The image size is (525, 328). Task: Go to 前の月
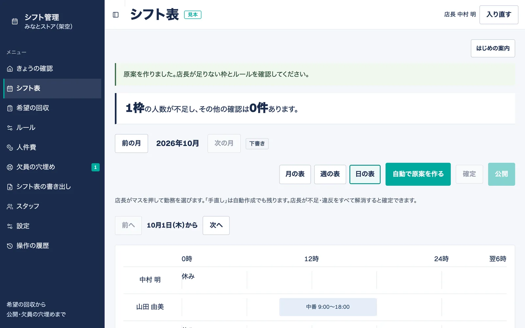tap(131, 143)
